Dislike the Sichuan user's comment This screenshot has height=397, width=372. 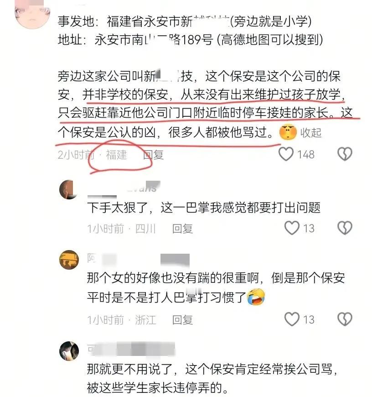click(x=345, y=228)
